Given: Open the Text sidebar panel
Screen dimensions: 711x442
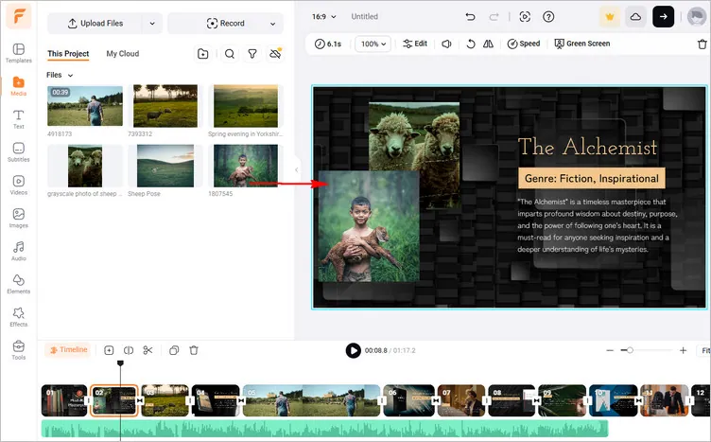Looking at the screenshot, I should point(19,119).
